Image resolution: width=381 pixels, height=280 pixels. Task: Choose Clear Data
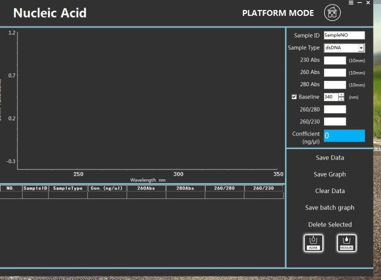[x=329, y=191]
